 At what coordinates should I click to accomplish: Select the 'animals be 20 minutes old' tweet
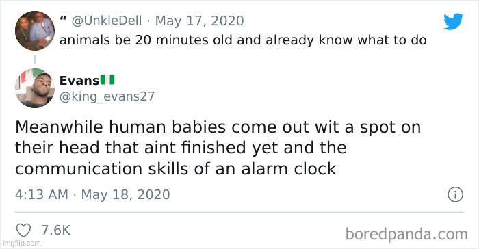(x=243, y=40)
